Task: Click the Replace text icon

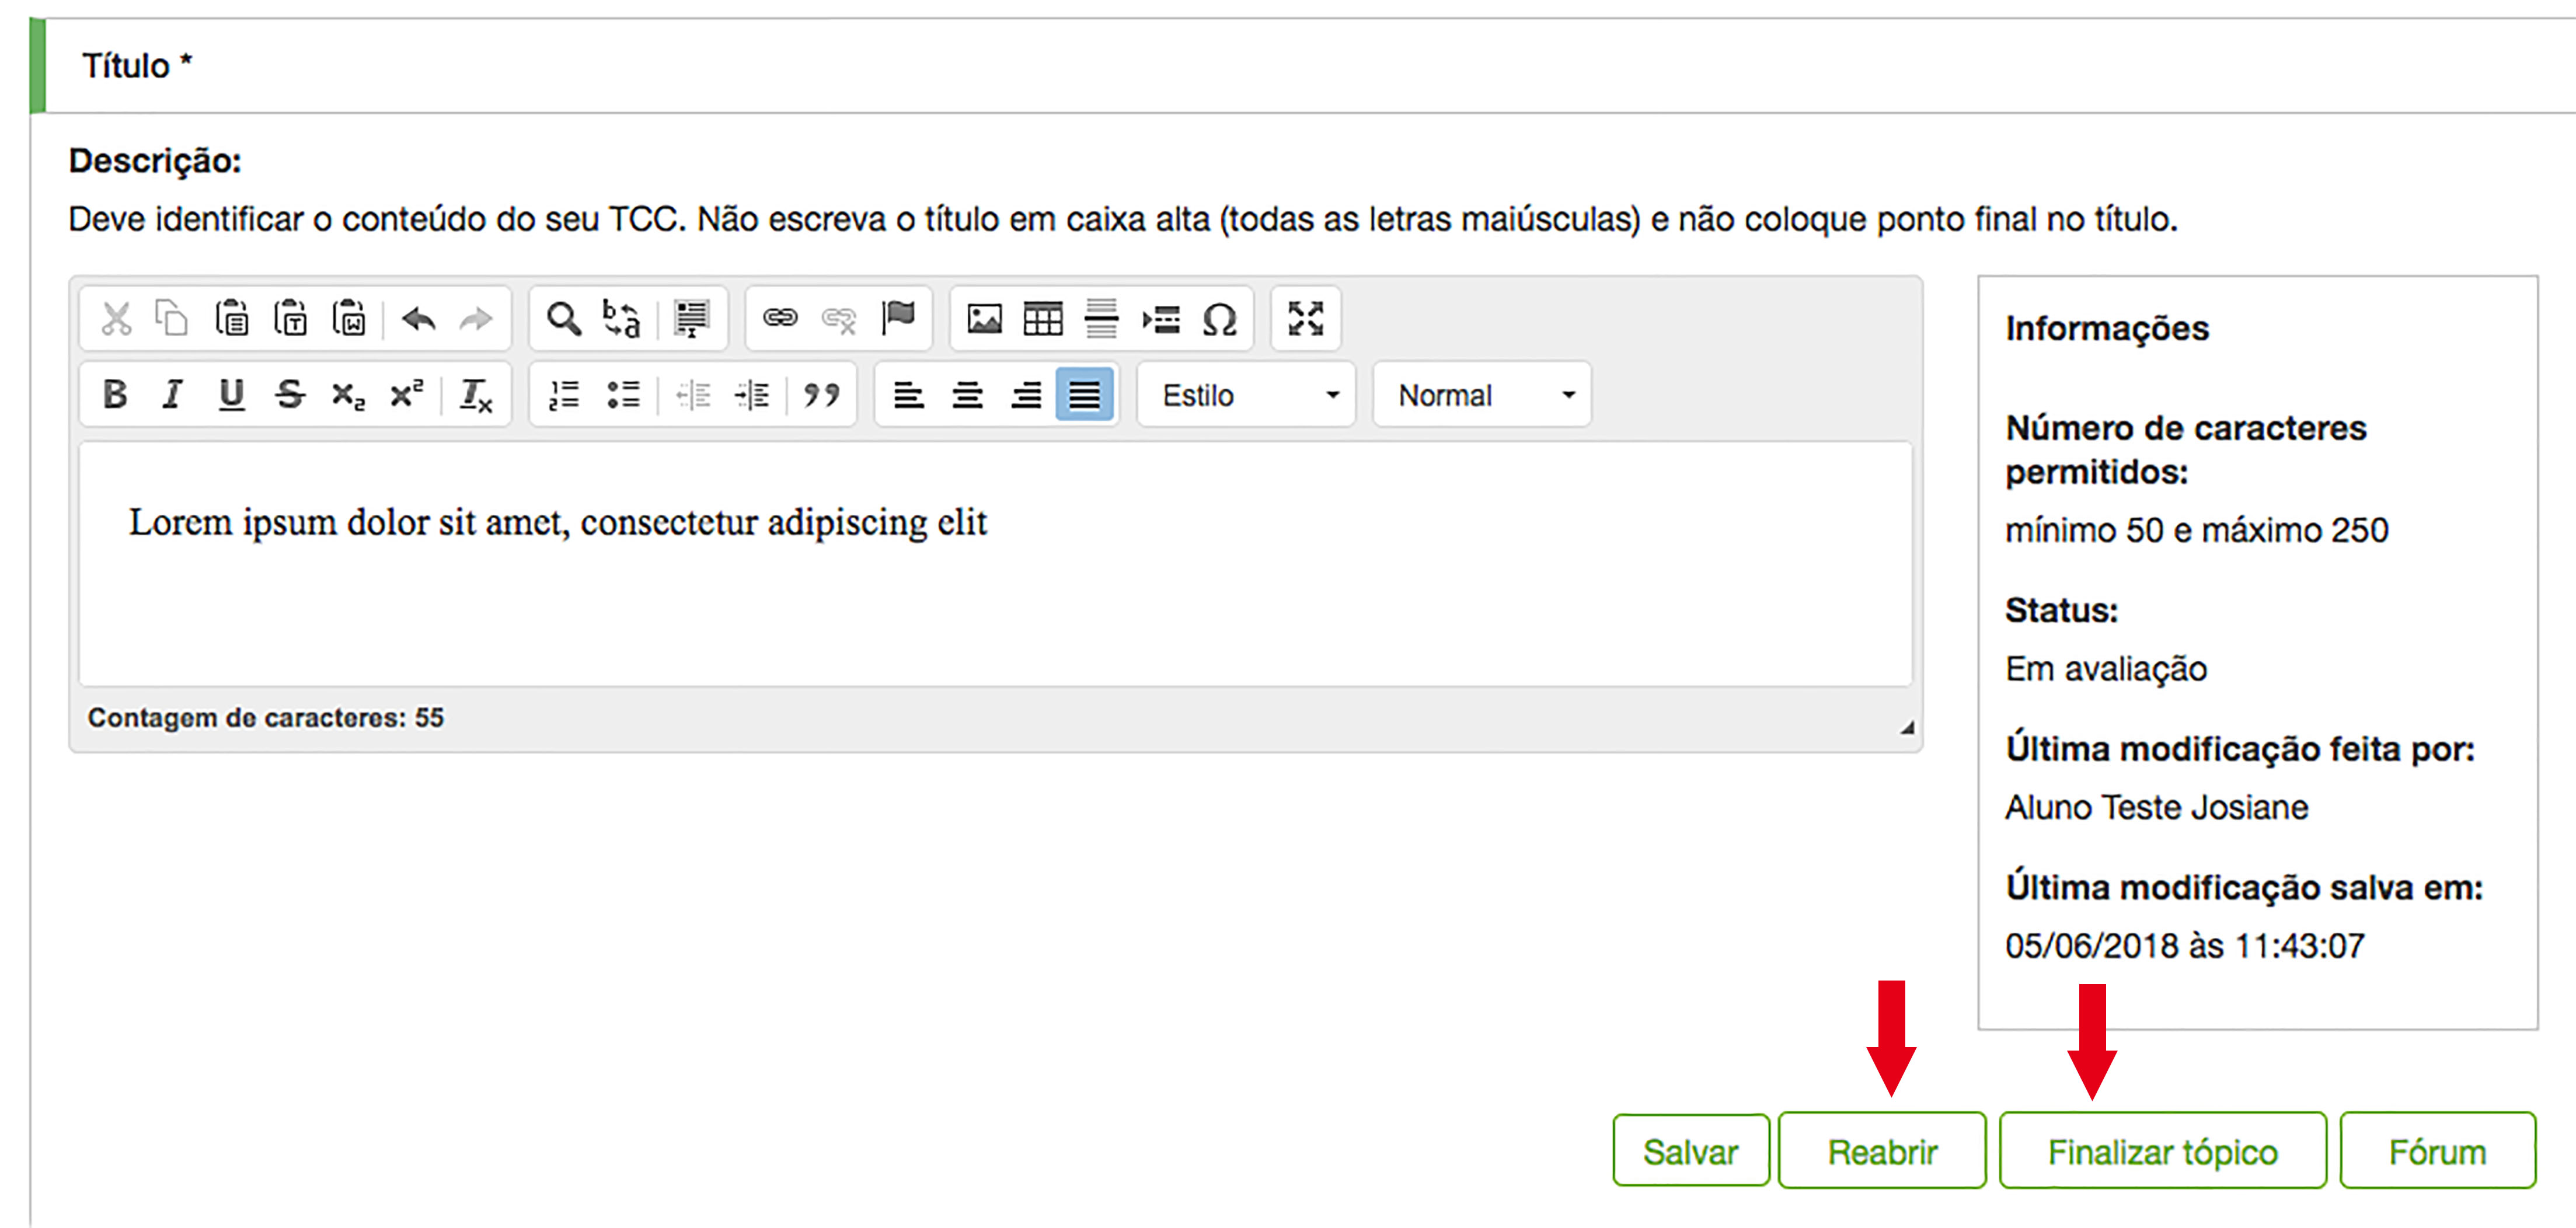Action: pos(621,319)
